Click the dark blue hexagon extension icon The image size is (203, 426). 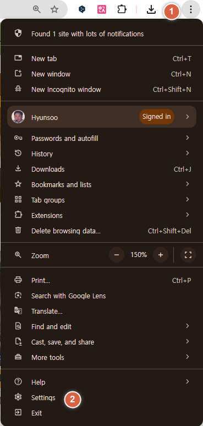(x=81, y=9)
